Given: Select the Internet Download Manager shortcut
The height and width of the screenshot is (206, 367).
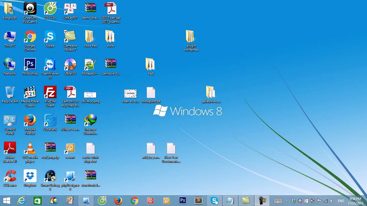Looking at the screenshot, I should 90,124.
